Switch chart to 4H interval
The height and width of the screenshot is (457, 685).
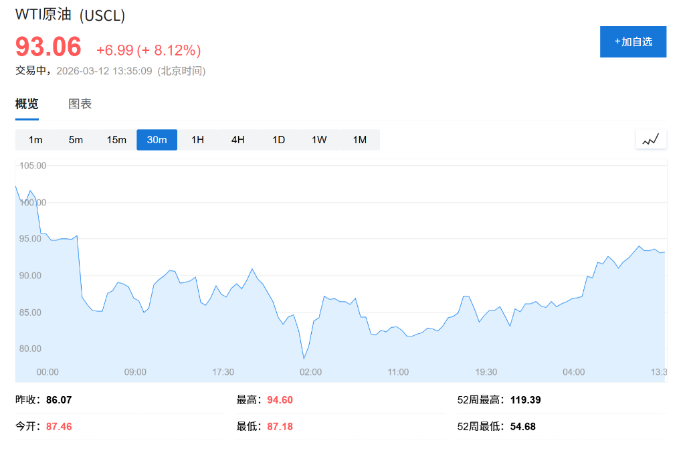pyautogui.click(x=237, y=140)
